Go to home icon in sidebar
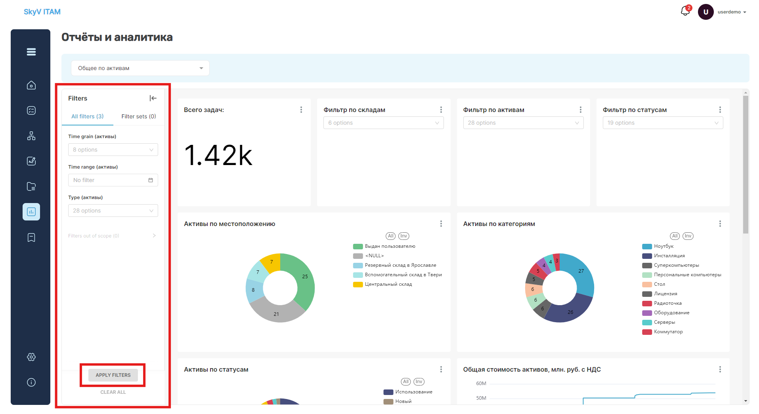 (31, 85)
